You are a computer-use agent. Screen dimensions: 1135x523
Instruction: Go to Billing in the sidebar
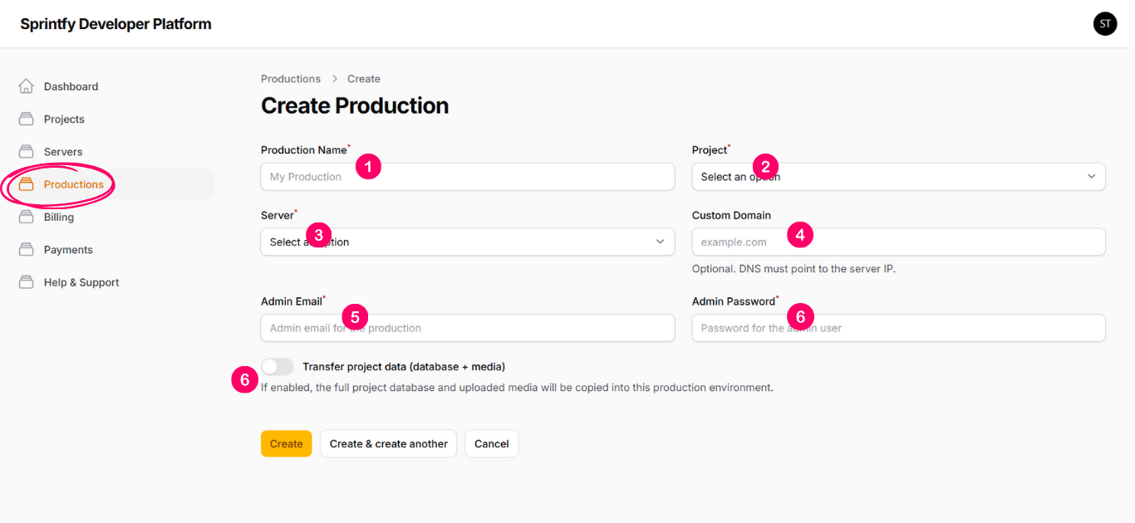click(59, 217)
